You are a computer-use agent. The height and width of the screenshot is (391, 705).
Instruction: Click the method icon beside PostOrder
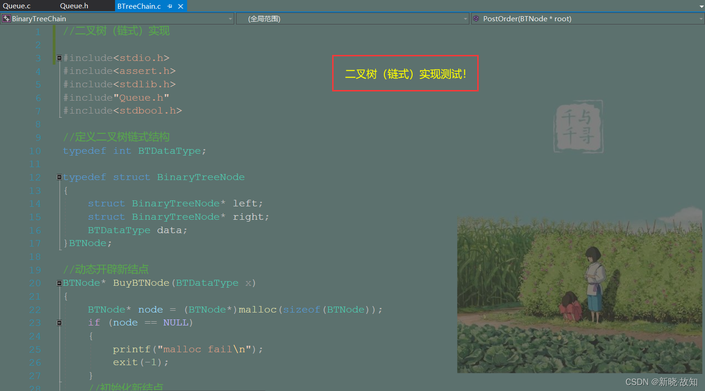click(476, 18)
